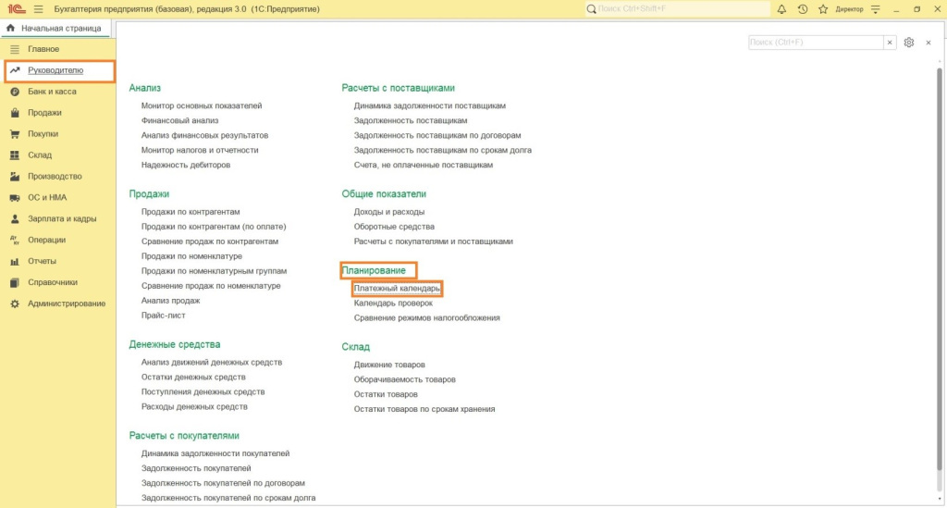Image resolution: width=947 pixels, height=508 pixels.
Task: Open Остатки денежных средств report
Action: click(193, 378)
